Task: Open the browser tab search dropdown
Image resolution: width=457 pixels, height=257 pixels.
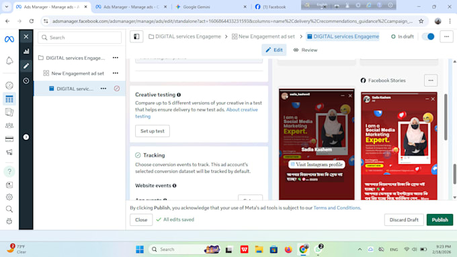Action: 7,7
